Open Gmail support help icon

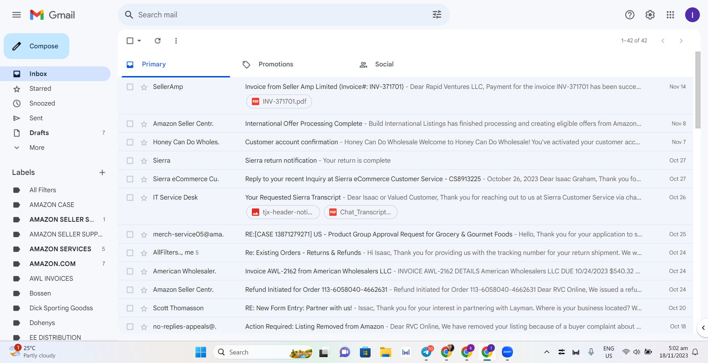630,15
